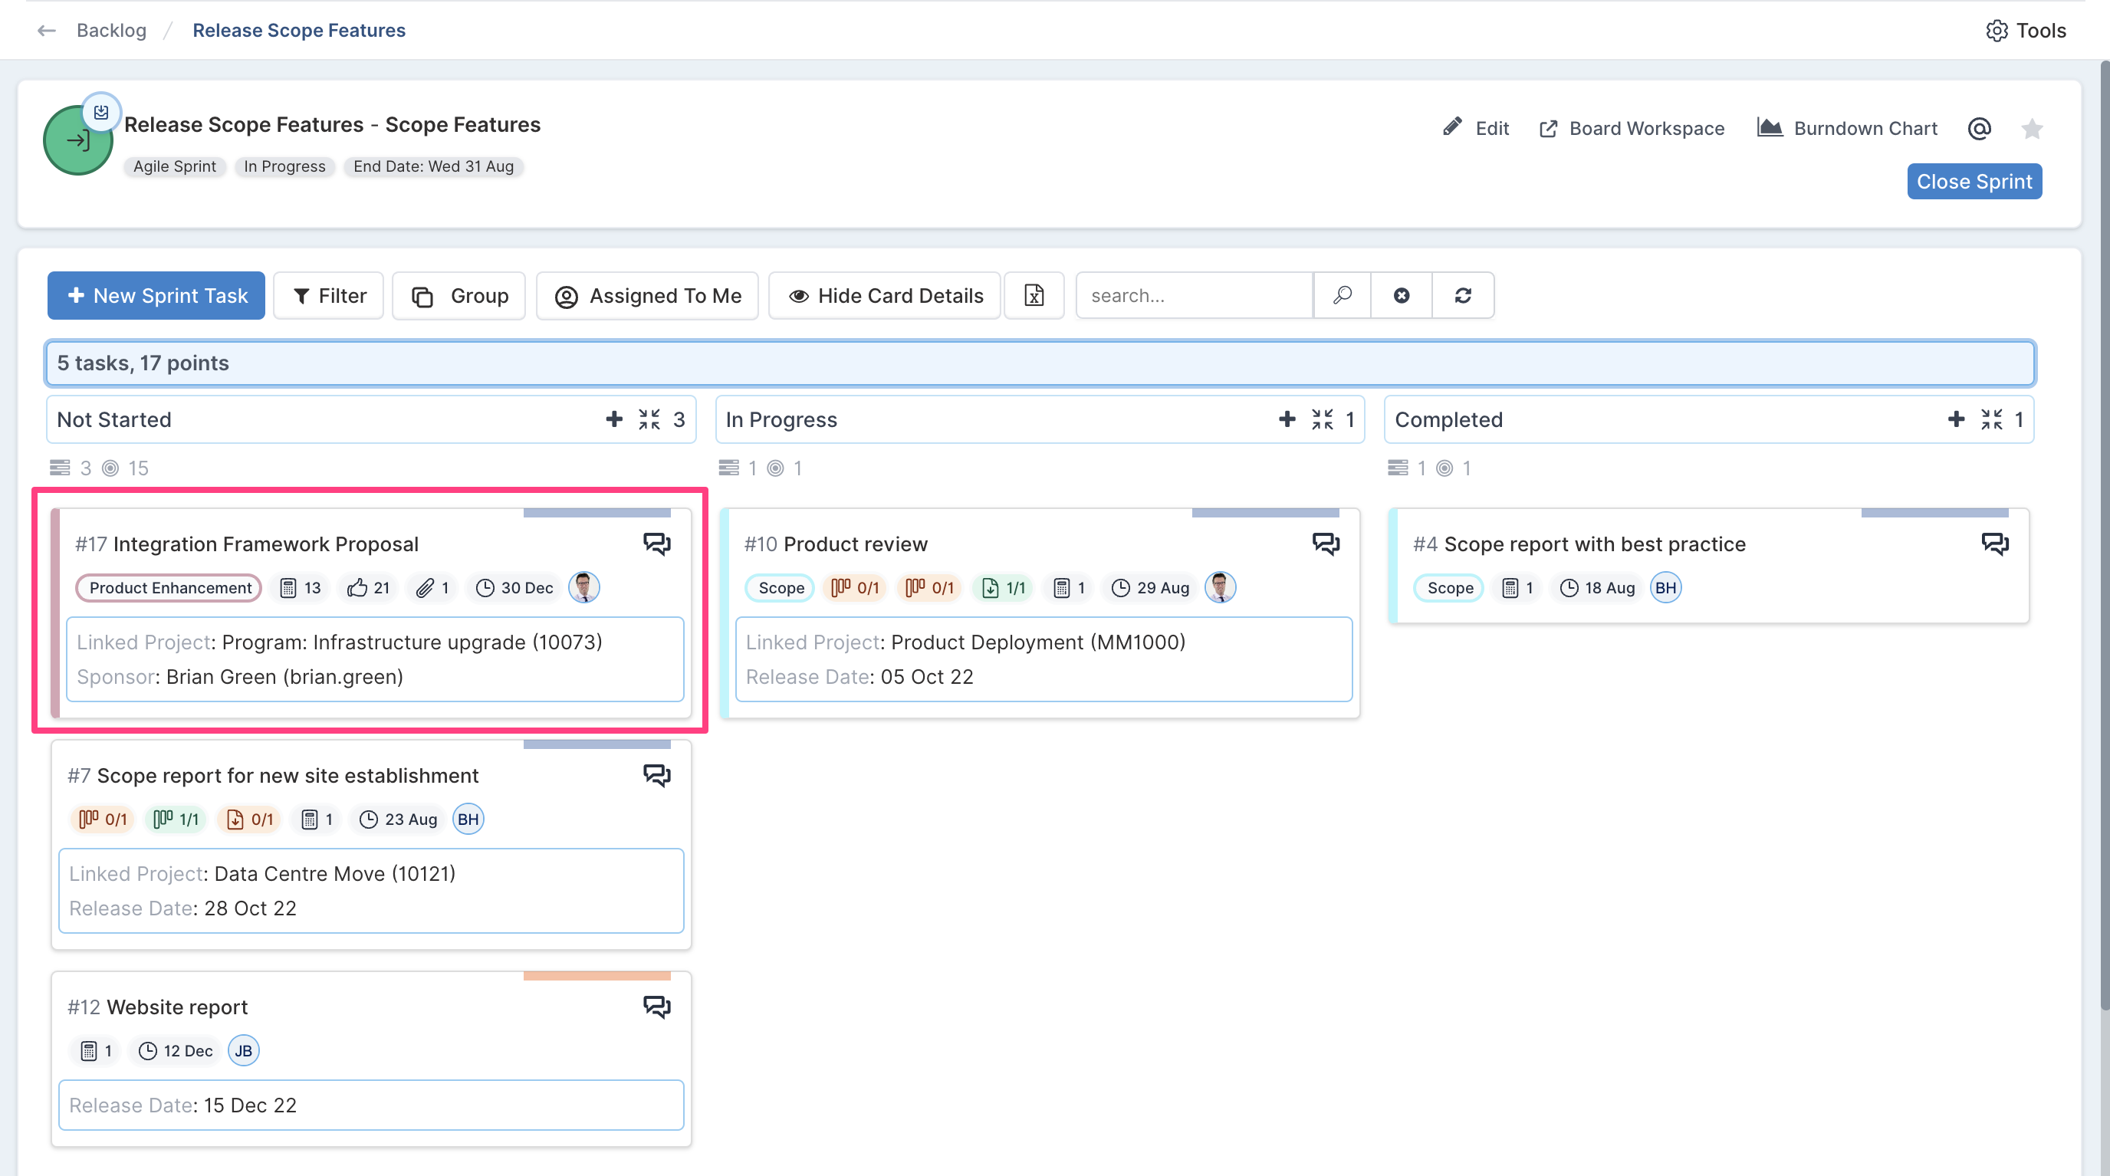2110x1176 pixels.
Task: Open comments on Scope report for new site establishment
Action: (657, 776)
